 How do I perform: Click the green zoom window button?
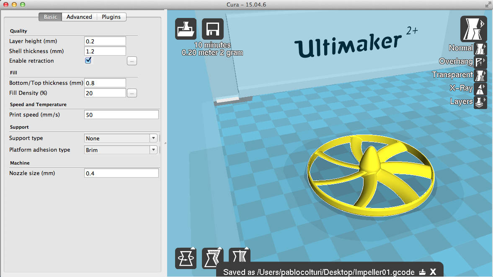[22, 5]
